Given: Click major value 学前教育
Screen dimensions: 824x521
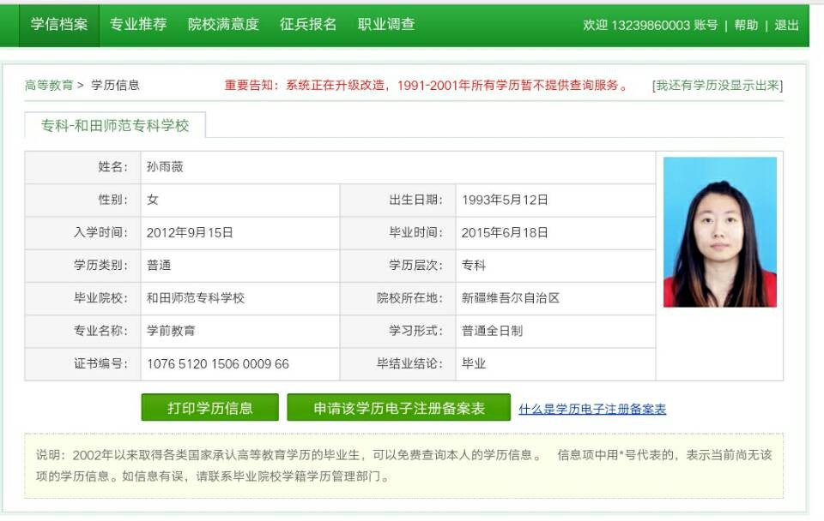Looking at the screenshot, I should point(171,331).
